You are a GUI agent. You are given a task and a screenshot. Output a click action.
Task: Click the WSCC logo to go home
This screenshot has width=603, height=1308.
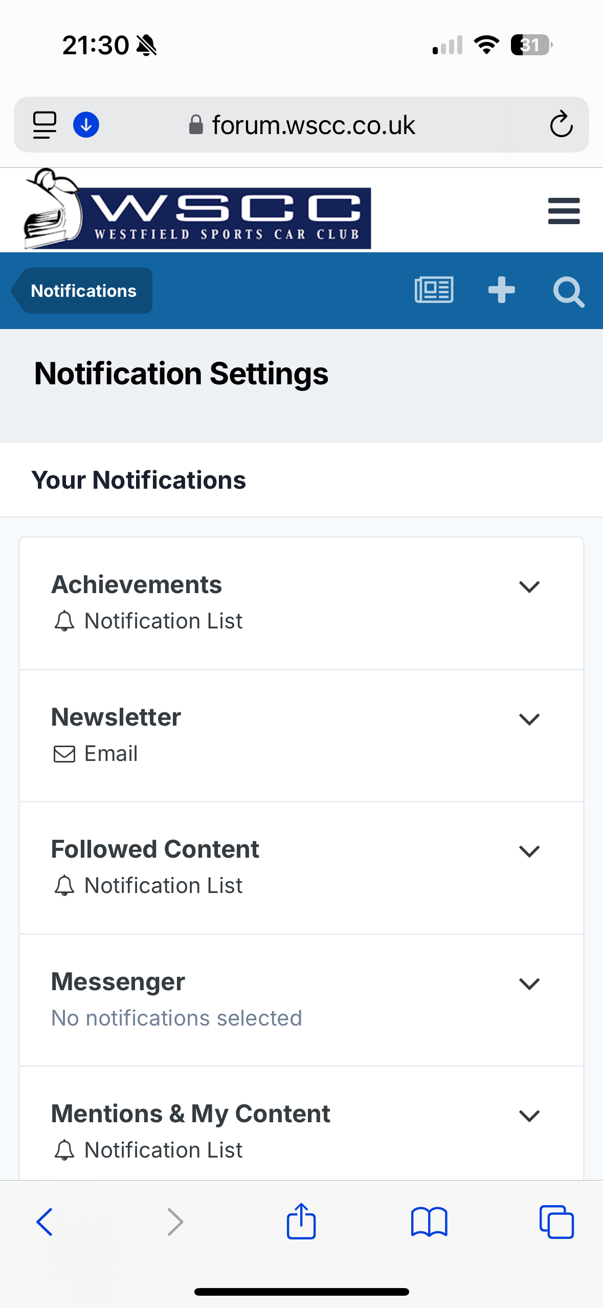tap(197, 209)
